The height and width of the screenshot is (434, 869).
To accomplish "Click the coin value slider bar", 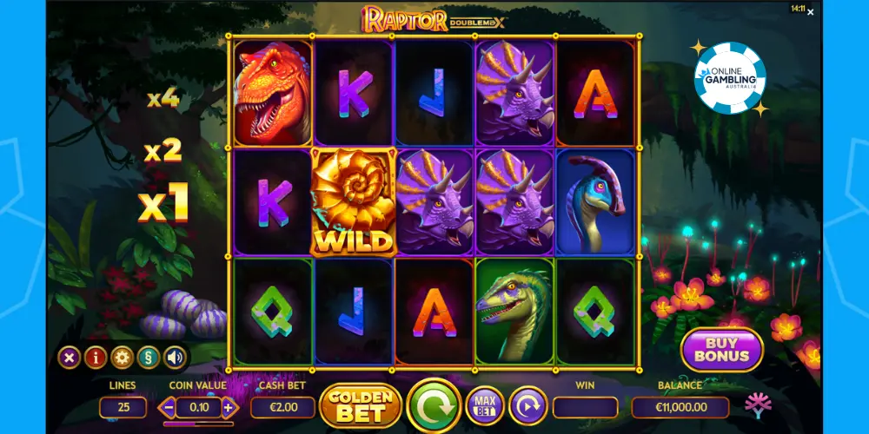I will 198,424.
